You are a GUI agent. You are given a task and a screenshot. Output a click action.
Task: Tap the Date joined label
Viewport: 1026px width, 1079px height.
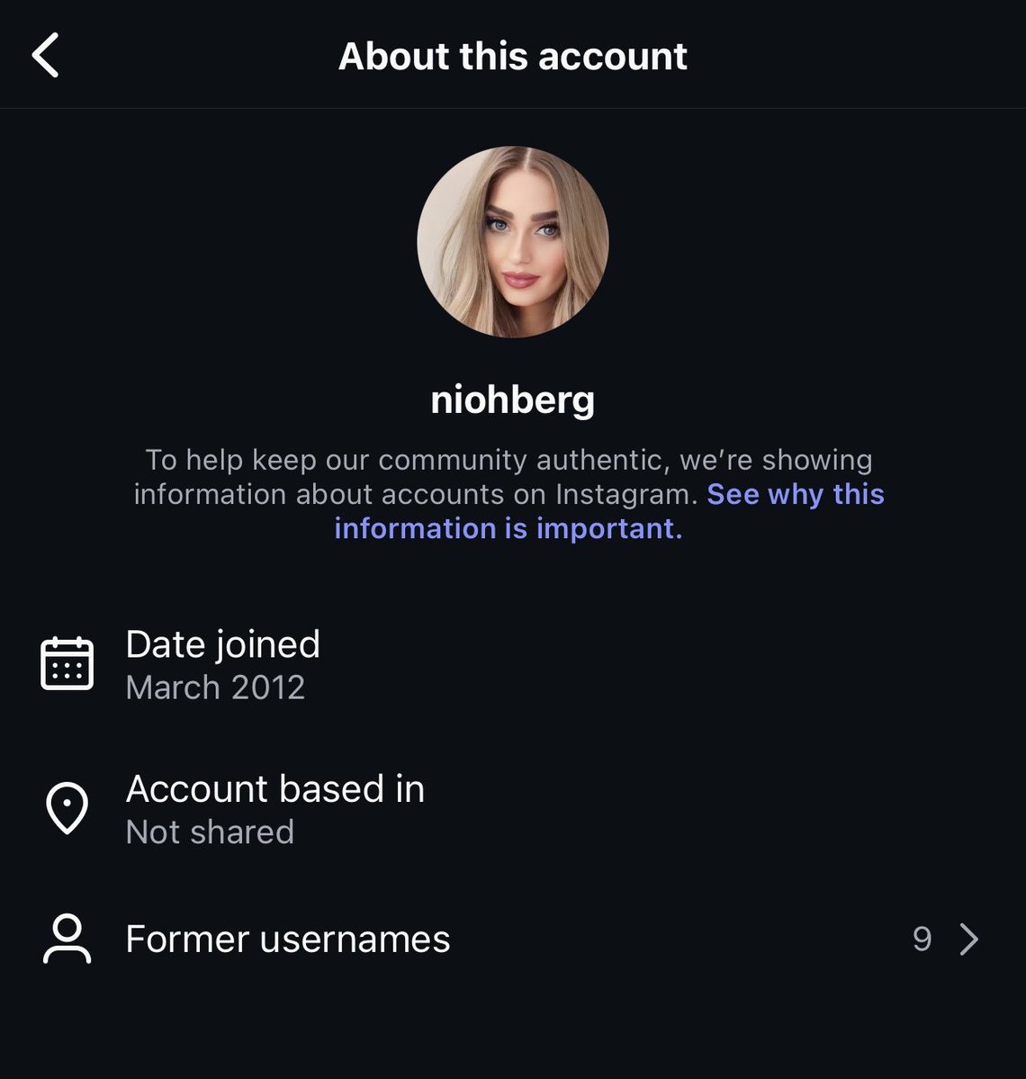223,644
